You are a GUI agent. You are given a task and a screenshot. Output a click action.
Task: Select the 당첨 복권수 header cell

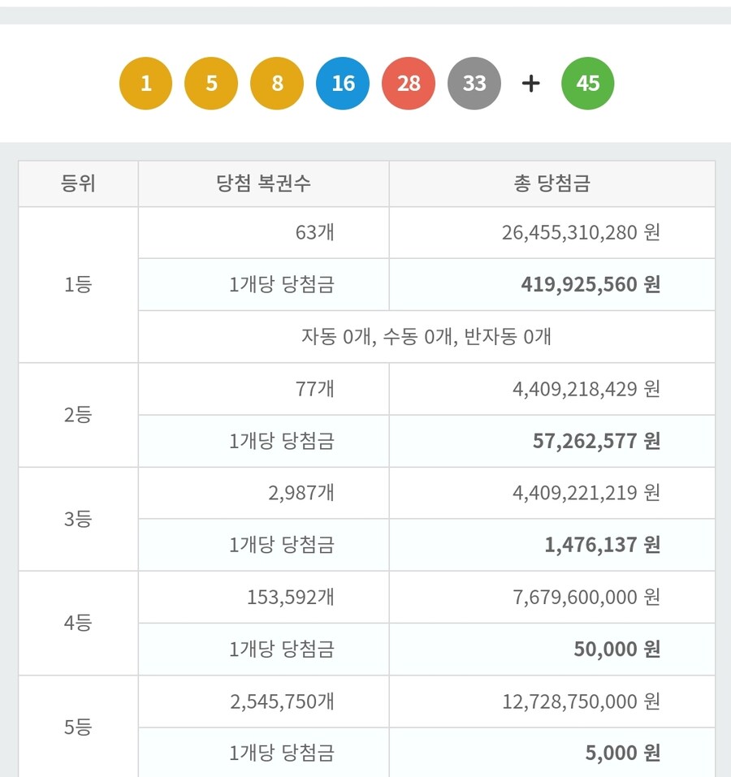[264, 183]
